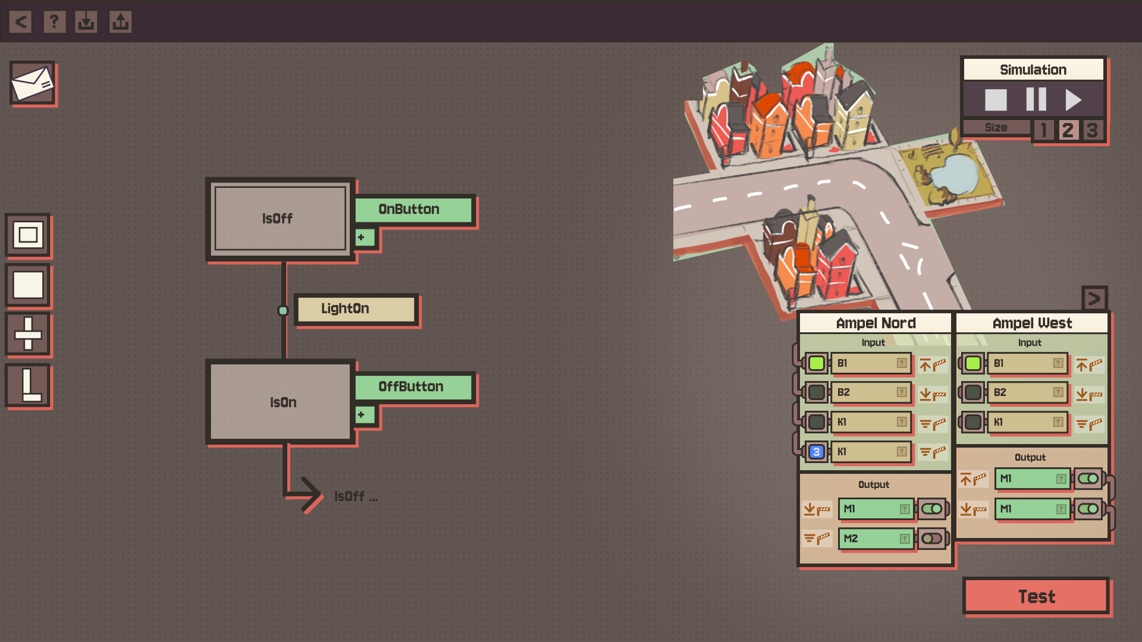The height and width of the screenshot is (642, 1142).
Task: Start the simulation with the play button
Action: point(1073,100)
